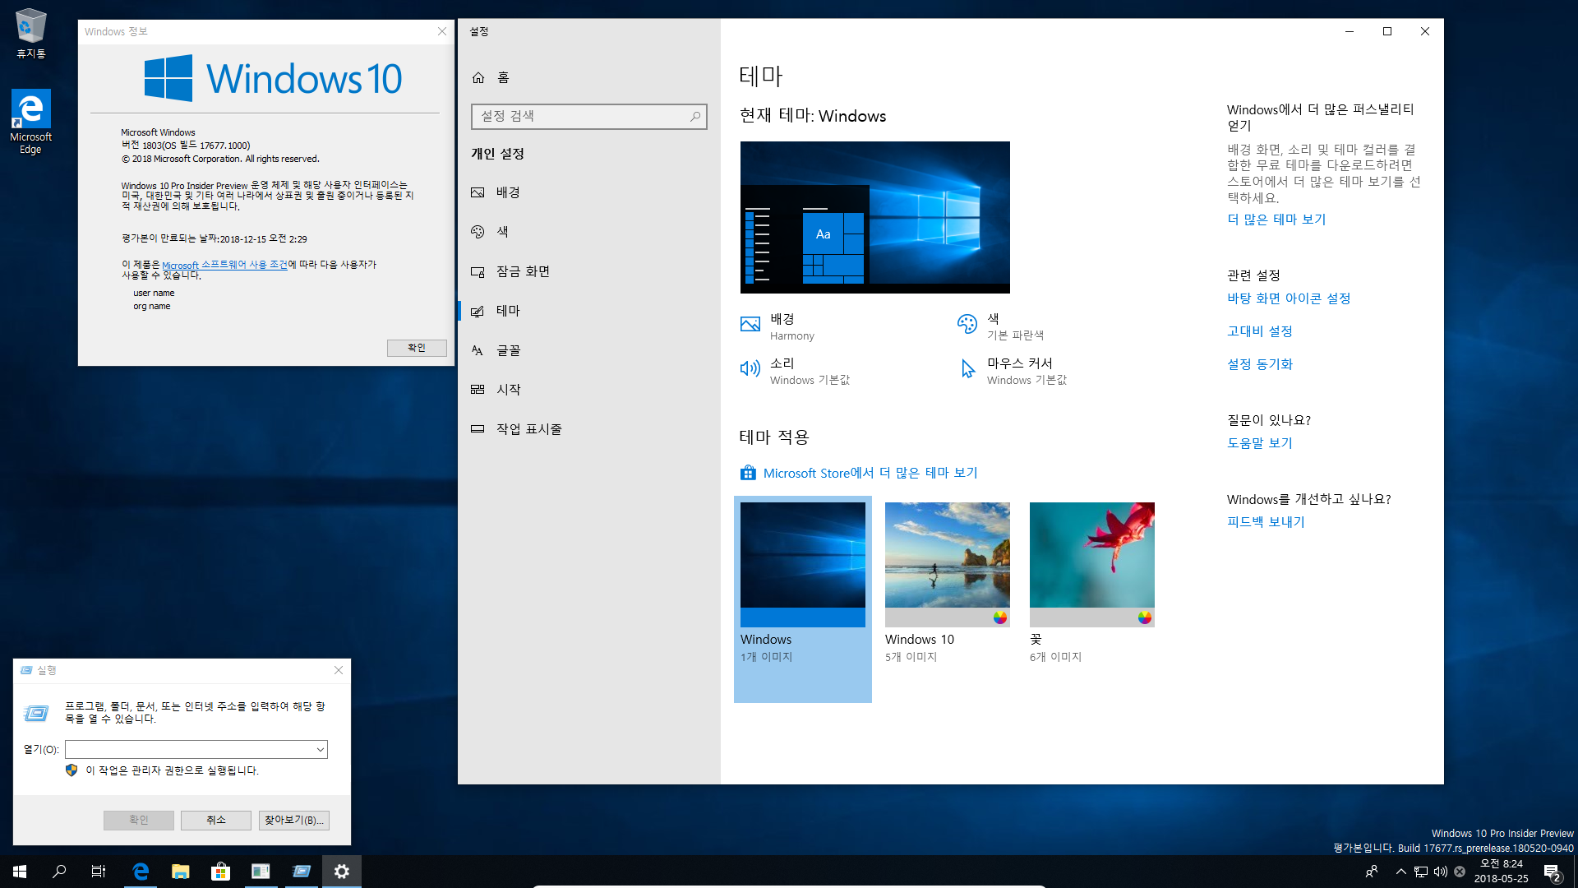The image size is (1578, 888).
Task: Open File Explorer from taskbar
Action: tap(181, 872)
